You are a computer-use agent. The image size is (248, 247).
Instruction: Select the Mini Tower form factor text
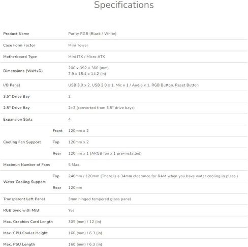(78, 45)
